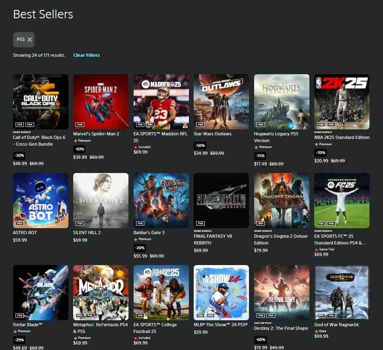Click the -30% discount badge for Call of Duty
This screenshot has width=383, height=350.
19,156
